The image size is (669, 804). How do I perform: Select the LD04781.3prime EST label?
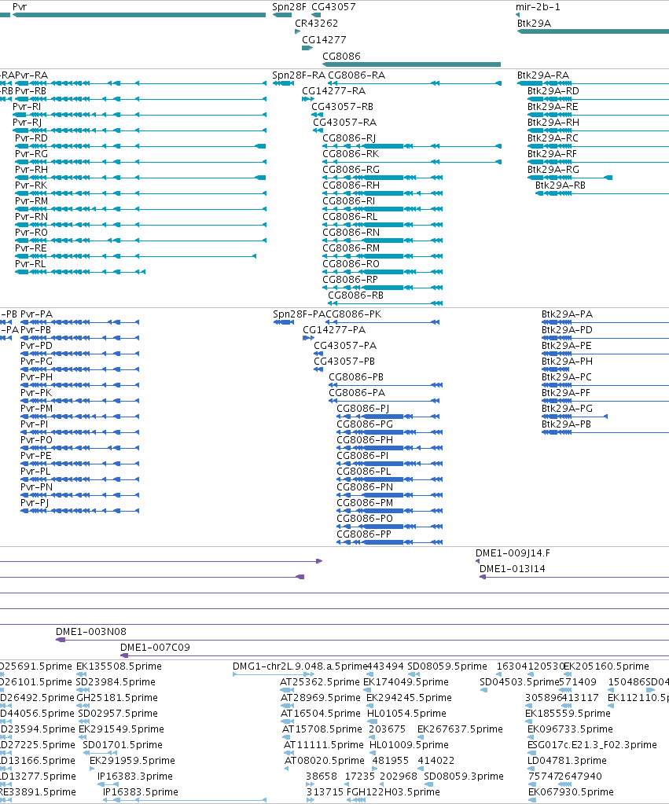click(568, 761)
